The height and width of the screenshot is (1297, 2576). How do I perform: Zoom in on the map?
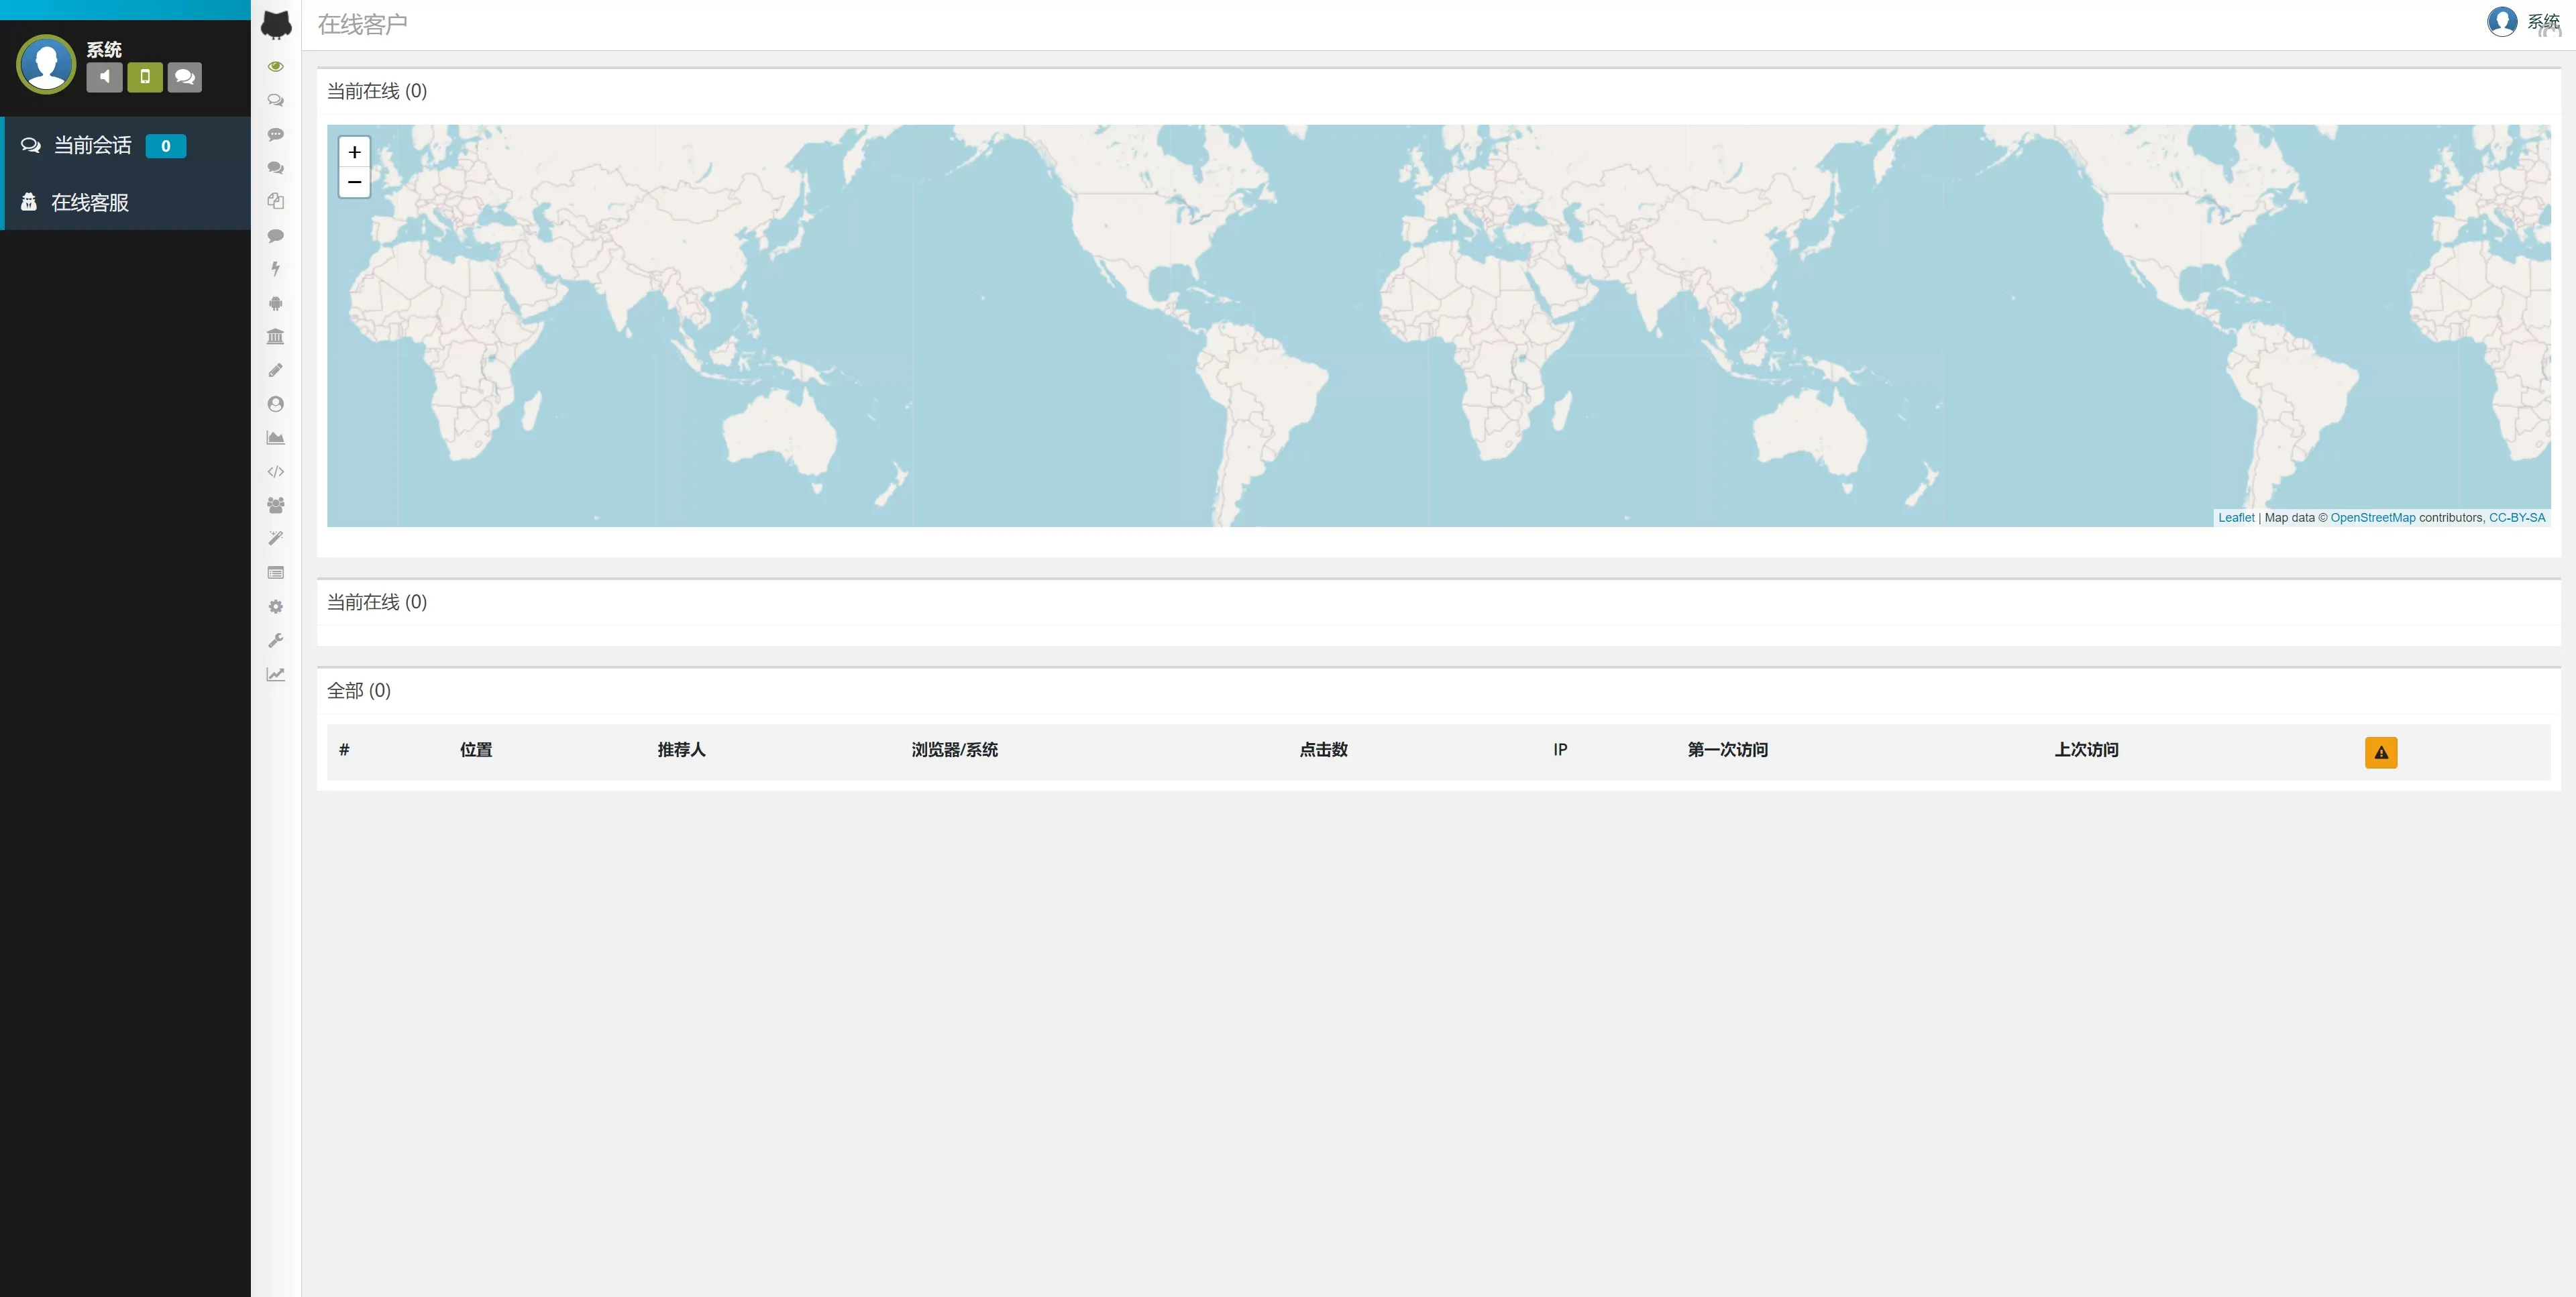pyautogui.click(x=354, y=152)
